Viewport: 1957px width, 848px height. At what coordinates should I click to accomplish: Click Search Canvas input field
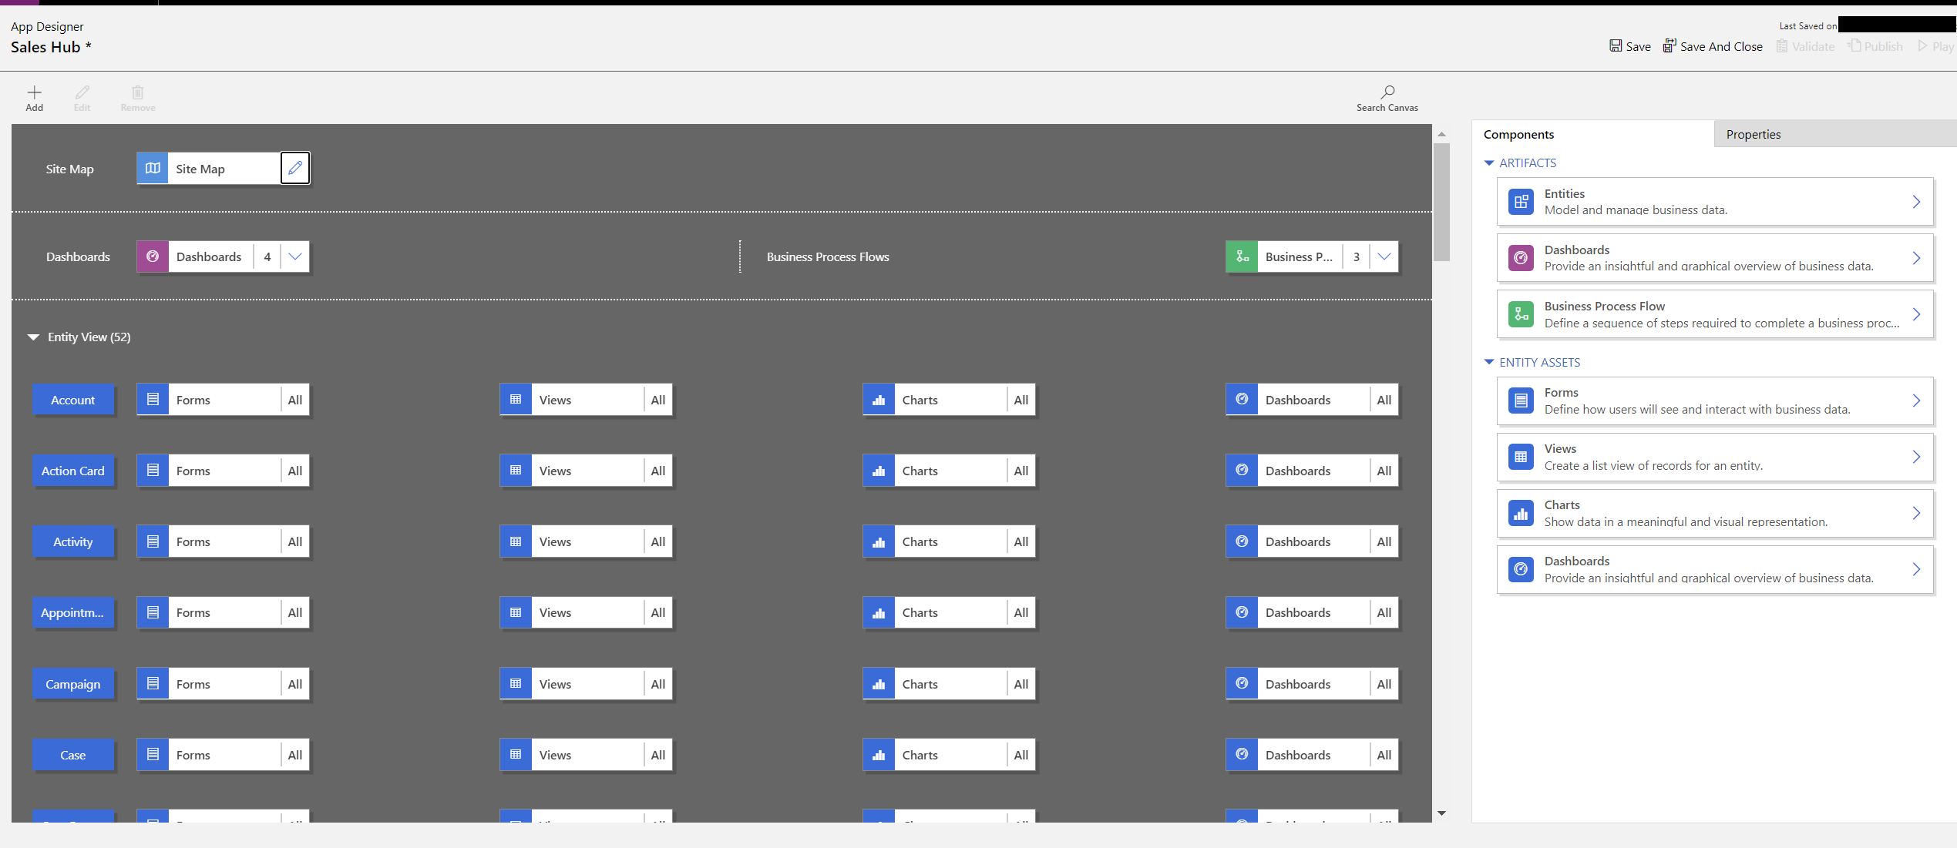pos(1388,99)
